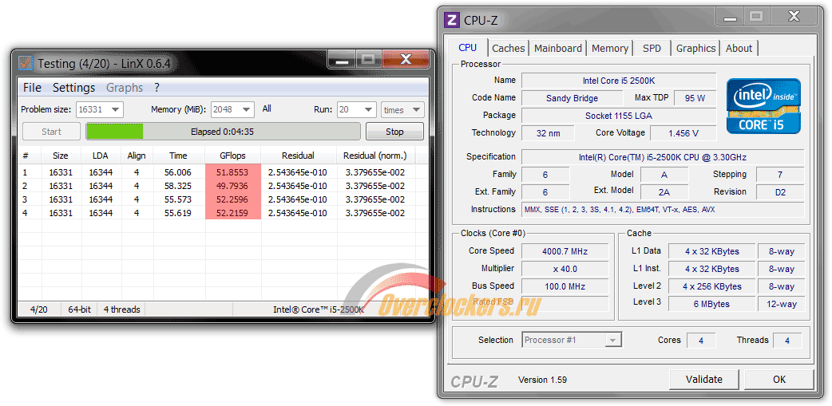Click the Package value Socket 1155 LGA
The height and width of the screenshot is (406, 832).
[x=619, y=116]
